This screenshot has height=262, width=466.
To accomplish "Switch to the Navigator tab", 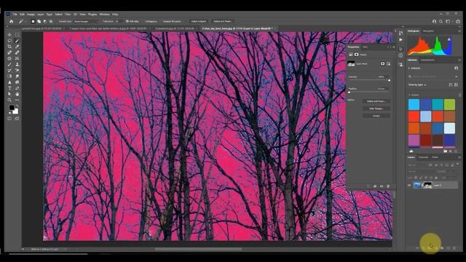I will click(428, 31).
